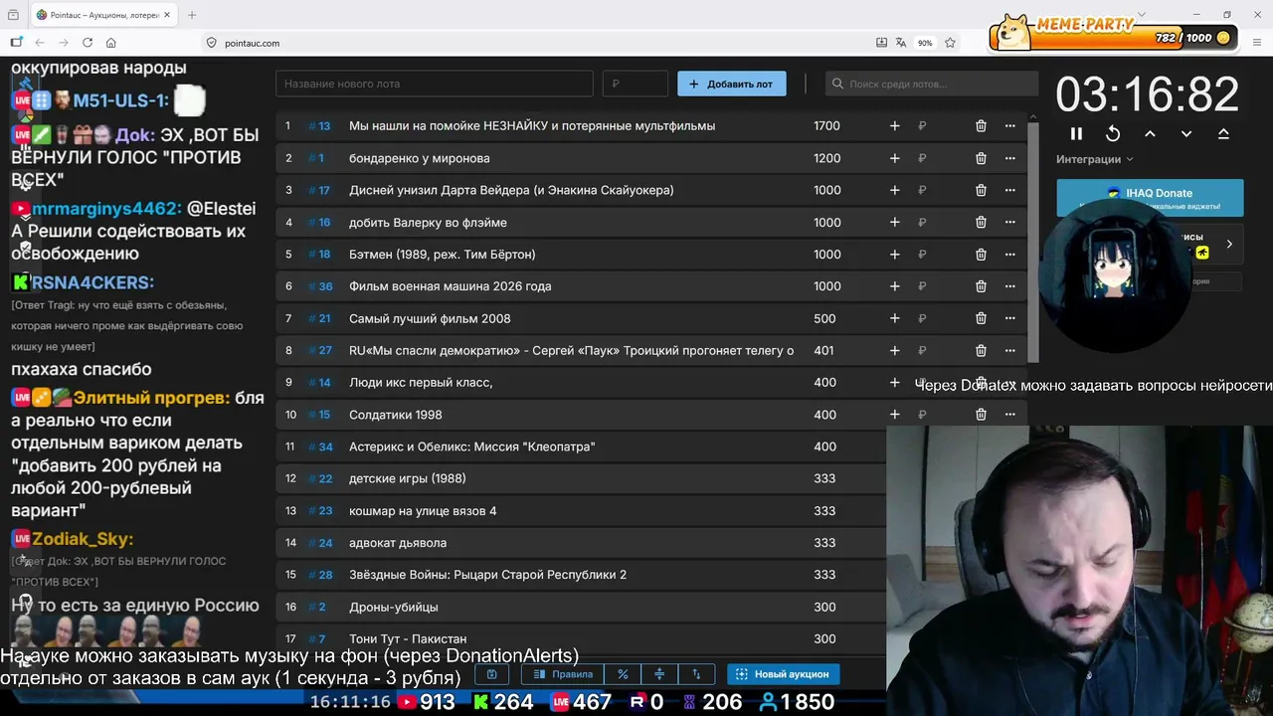The image size is (1273, 716).
Task: Go to the browser home page
Action: pos(111,43)
